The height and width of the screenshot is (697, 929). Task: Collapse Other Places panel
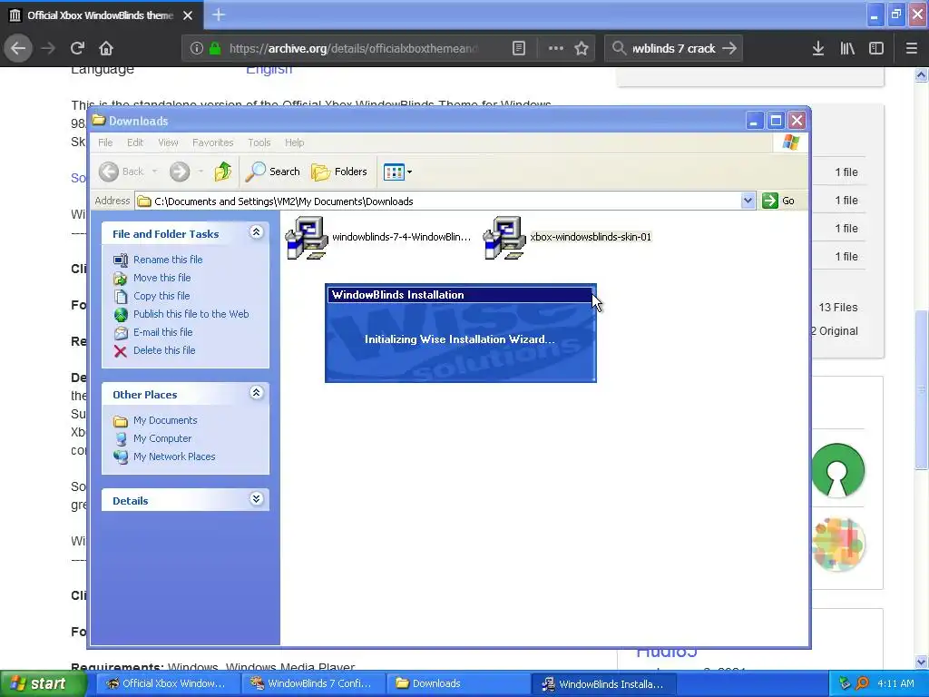tap(256, 392)
